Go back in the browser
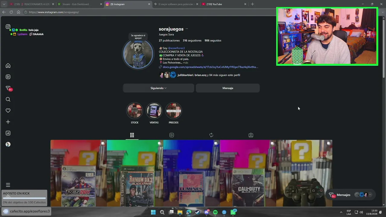Screen dimensions: 386x217 (x=4, y=12)
